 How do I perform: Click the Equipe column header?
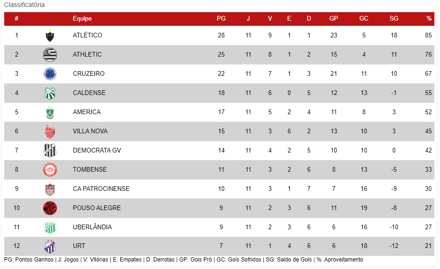(x=82, y=19)
